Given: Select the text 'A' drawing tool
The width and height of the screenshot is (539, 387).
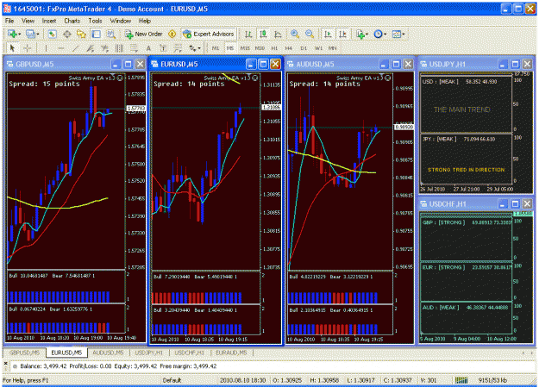Looking at the screenshot, I should [148, 48].
